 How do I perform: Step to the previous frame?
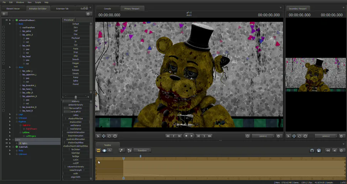click(179, 136)
